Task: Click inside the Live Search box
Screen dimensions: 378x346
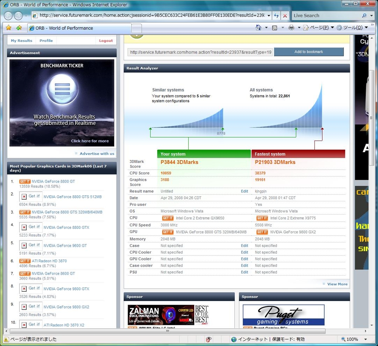Action: [x=327, y=15]
